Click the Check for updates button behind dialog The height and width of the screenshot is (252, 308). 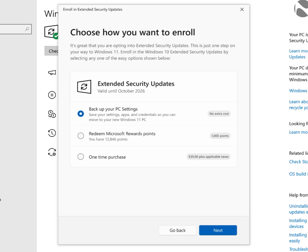coord(51,51)
